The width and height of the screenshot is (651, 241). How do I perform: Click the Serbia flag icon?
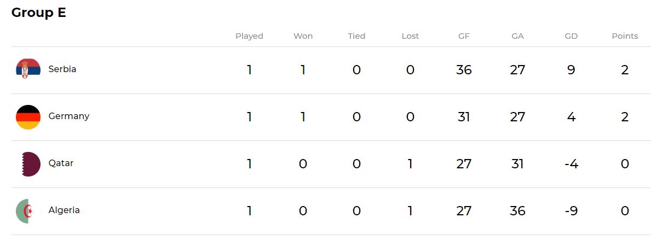[28, 69]
